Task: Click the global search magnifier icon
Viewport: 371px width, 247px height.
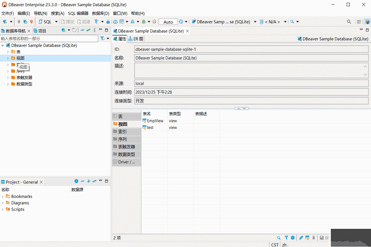Action: (349, 22)
